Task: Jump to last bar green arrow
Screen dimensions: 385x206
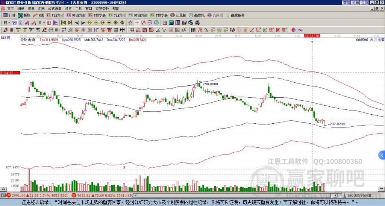Action: tap(70, 23)
